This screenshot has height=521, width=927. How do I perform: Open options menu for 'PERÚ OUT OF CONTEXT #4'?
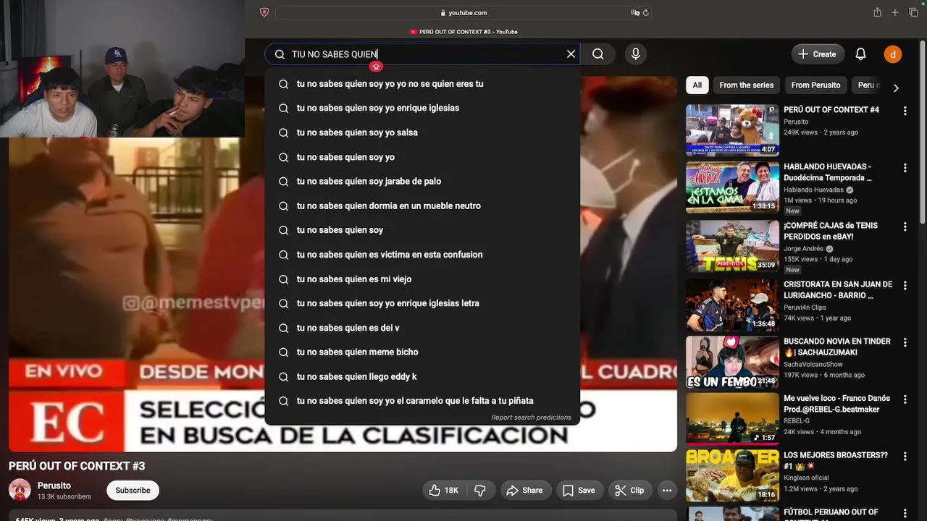pos(905,111)
